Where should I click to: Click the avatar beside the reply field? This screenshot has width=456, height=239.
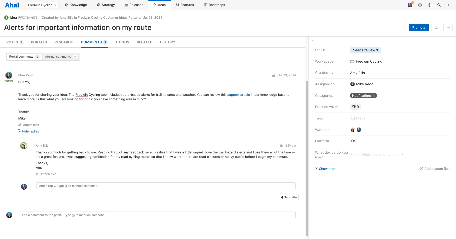click(x=24, y=187)
